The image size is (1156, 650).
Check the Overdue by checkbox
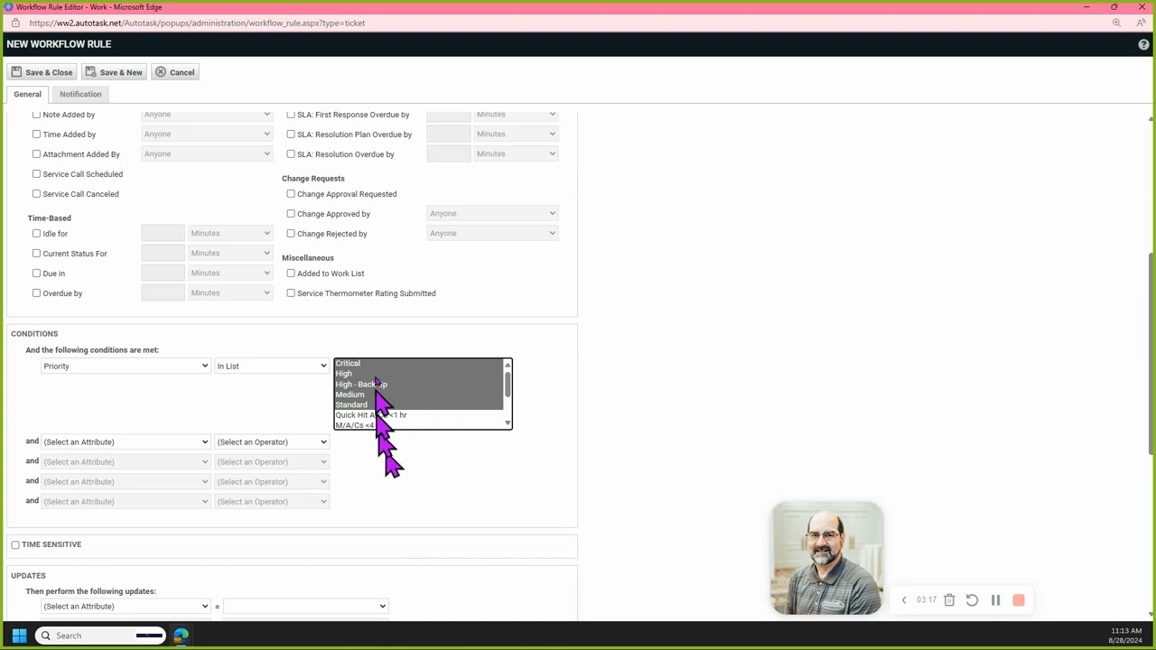click(36, 293)
